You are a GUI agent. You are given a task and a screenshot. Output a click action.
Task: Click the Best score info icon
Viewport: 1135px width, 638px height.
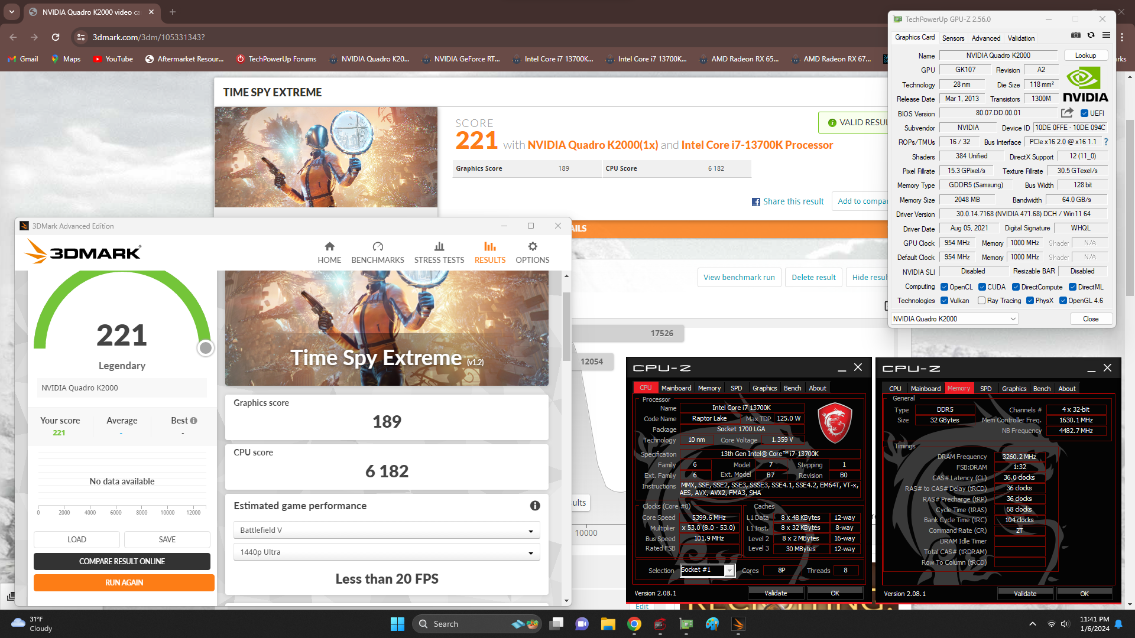pos(194,421)
